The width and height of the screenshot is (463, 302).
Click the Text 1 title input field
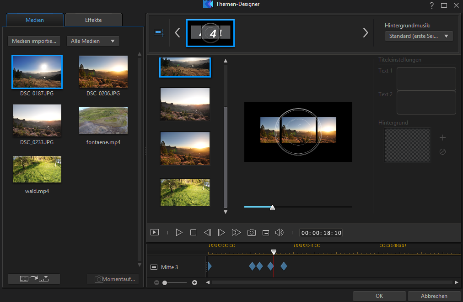(x=426, y=78)
